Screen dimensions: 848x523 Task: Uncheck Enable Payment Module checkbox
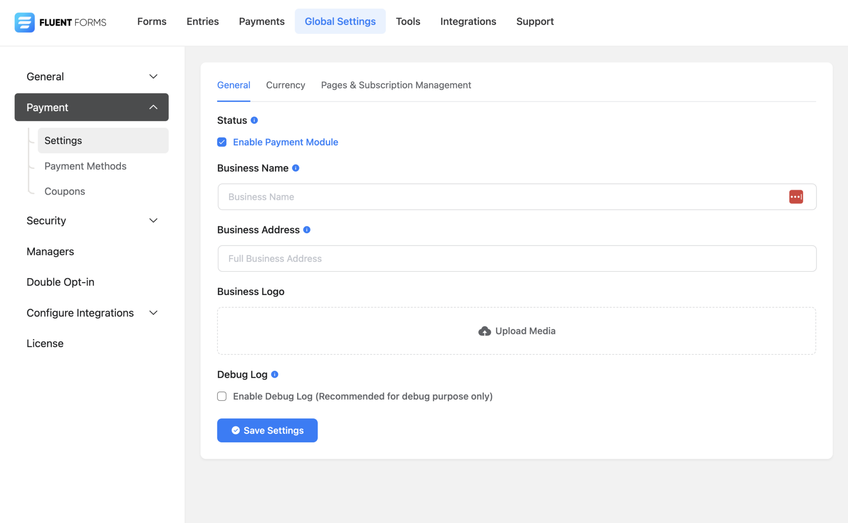pyautogui.click(x=222, y=142)
